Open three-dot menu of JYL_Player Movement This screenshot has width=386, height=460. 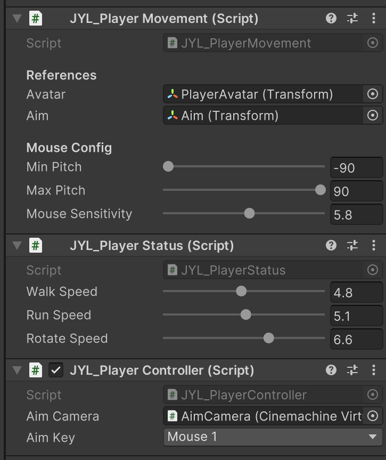point(374,18)
